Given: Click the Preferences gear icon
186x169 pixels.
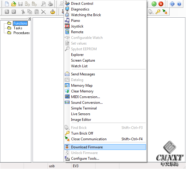Looking at the screenshot, I should click(53, 12).
